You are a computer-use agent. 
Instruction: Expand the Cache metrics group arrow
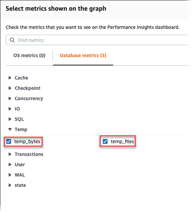(10, 78)
